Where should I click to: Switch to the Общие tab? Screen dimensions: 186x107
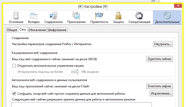(12, 30)
